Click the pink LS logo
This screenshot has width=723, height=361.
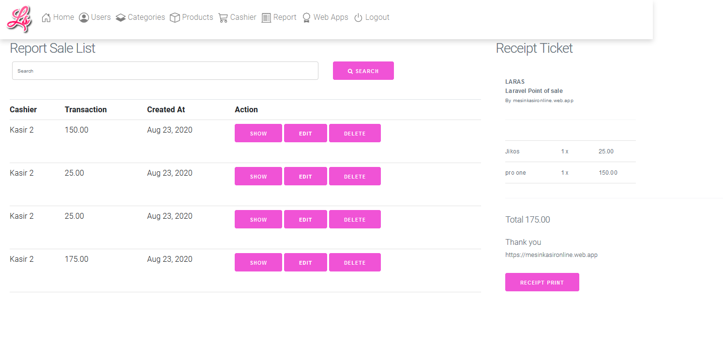19,19
